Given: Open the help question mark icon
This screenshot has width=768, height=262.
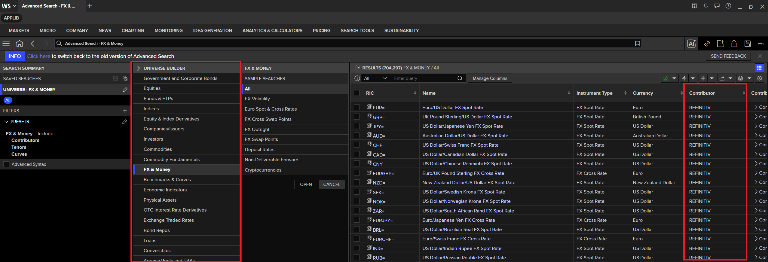Looking at the screenshot, I should [x=728, y=6].
